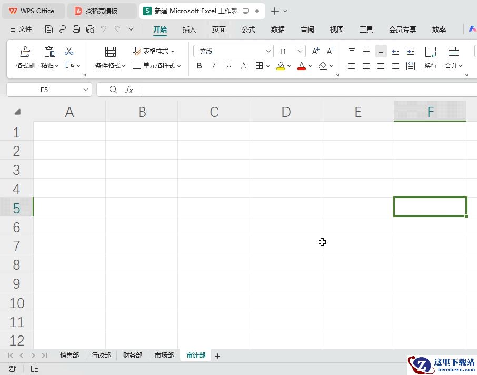Toggle bold formatting
477x375 pixels.
tap(199, 66)
